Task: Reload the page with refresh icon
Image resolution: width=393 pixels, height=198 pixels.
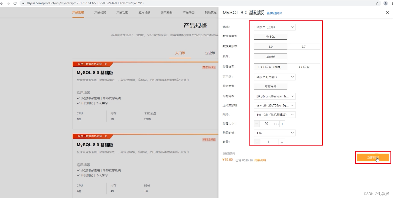Action: pyautogui.click(x=15, y=3)
